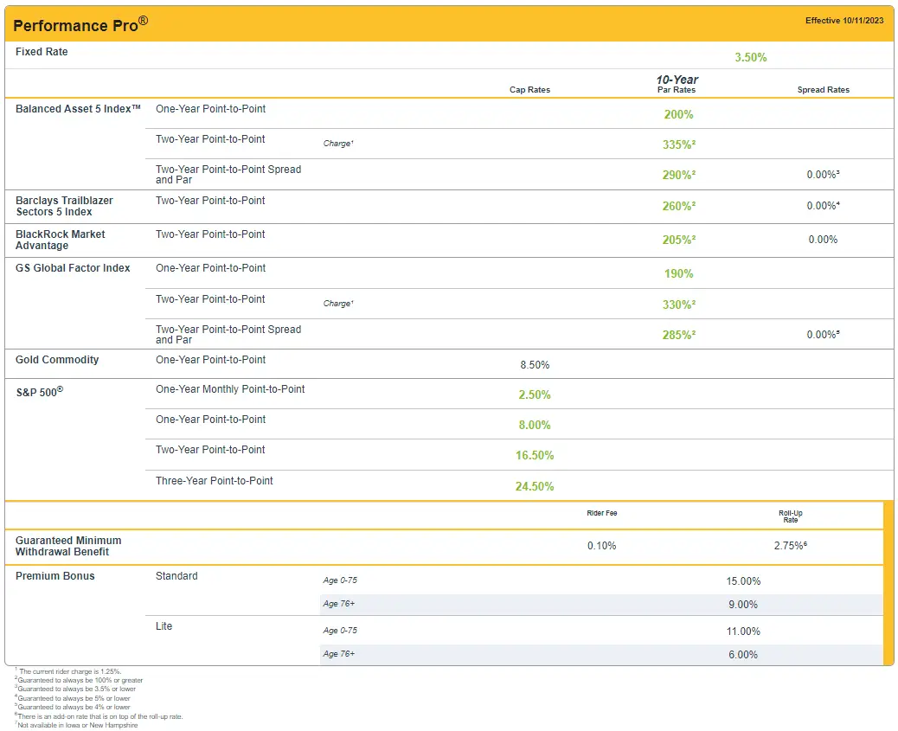Click the 200% One-Year Point-to-Point par rate
This screenshot has height=731, width=898.
(677, 114)
